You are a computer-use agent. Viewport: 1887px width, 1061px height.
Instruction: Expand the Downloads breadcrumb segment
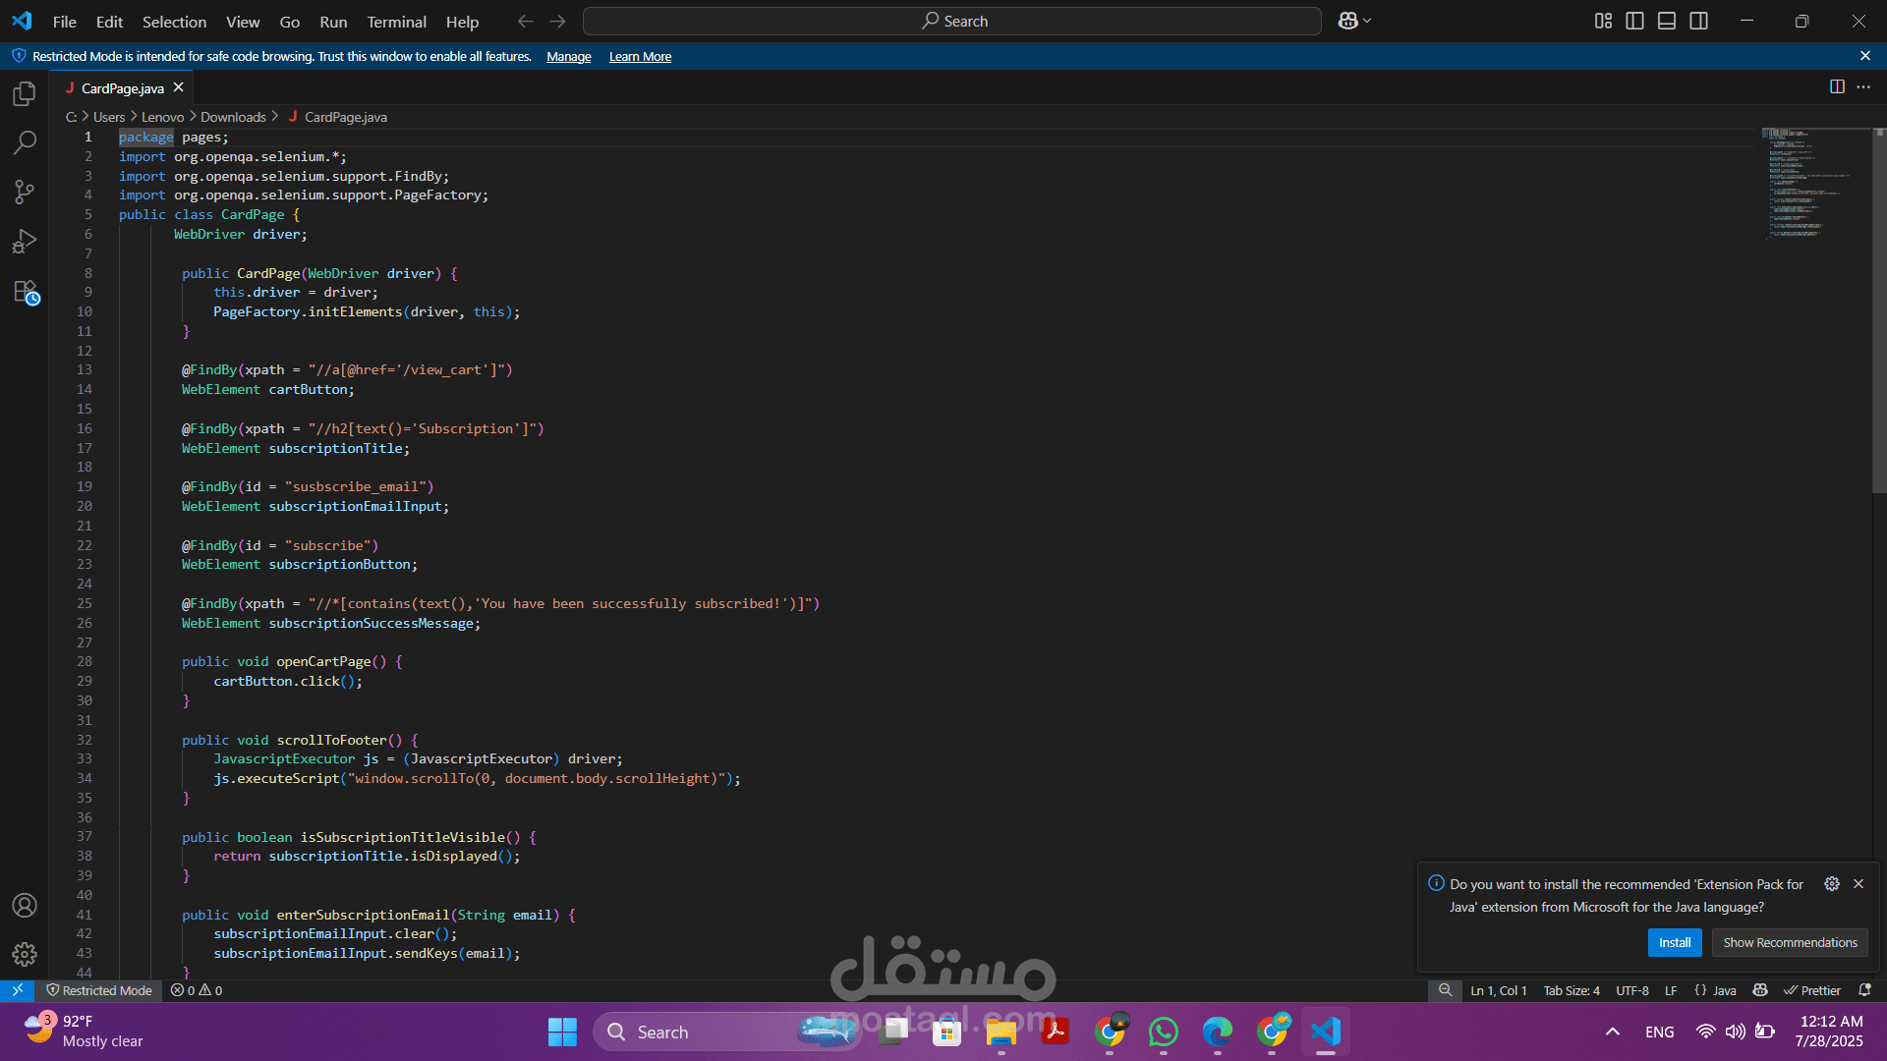[233, 117]
